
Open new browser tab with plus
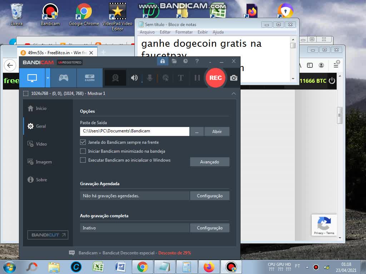click(x=103, y=52)
